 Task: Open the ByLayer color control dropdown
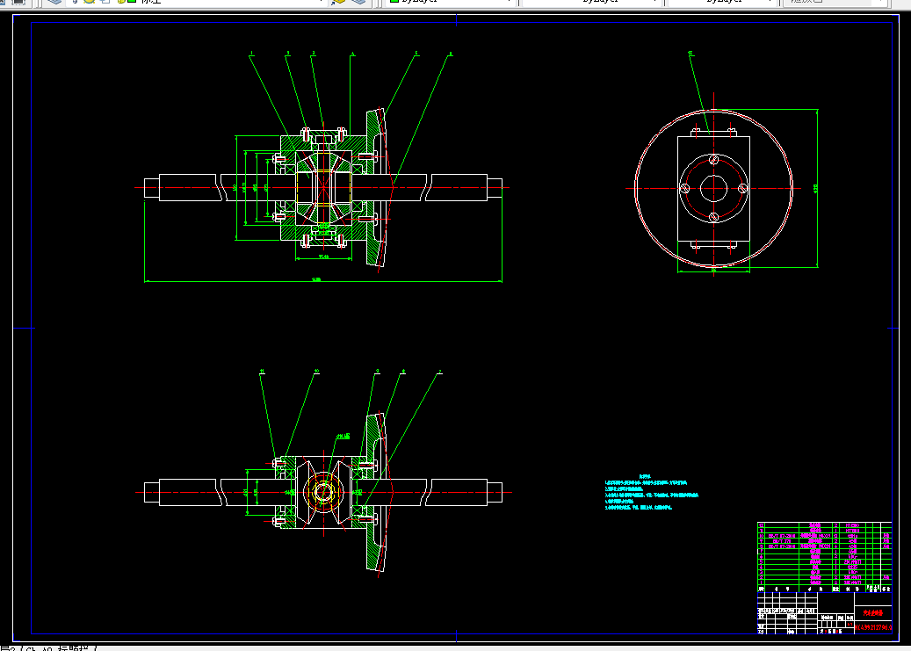pyautogui.click(x=451, y=2)
